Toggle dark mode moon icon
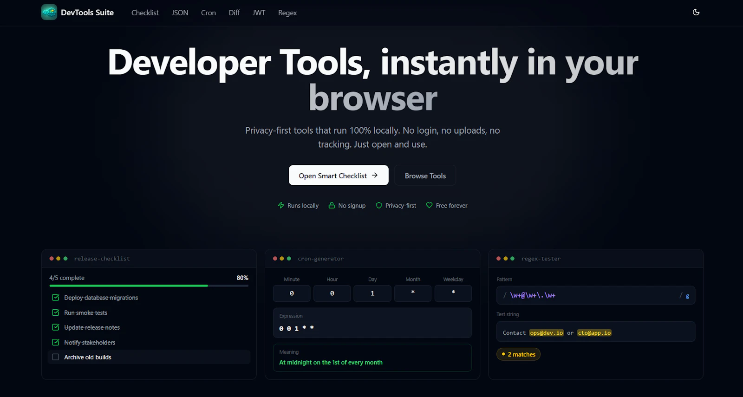Image resolution: width=743 pixels, height=397 pixels. click(x=696, y=12)
